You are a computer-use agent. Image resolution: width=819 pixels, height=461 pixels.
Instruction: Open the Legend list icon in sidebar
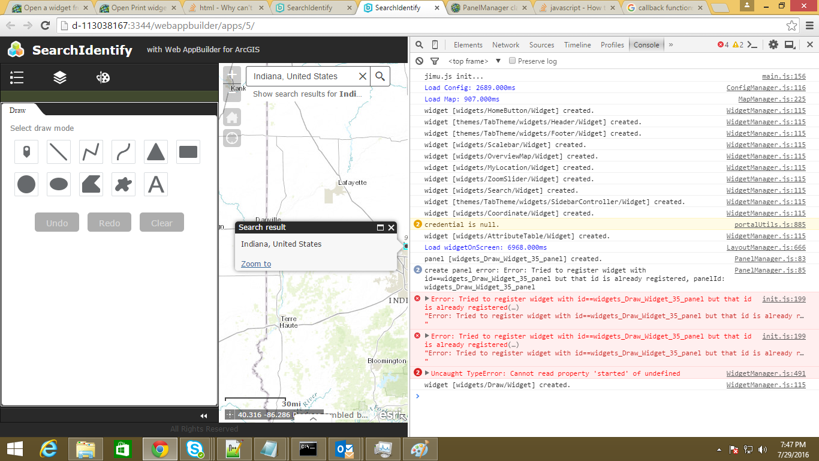(x=17, y=77)
